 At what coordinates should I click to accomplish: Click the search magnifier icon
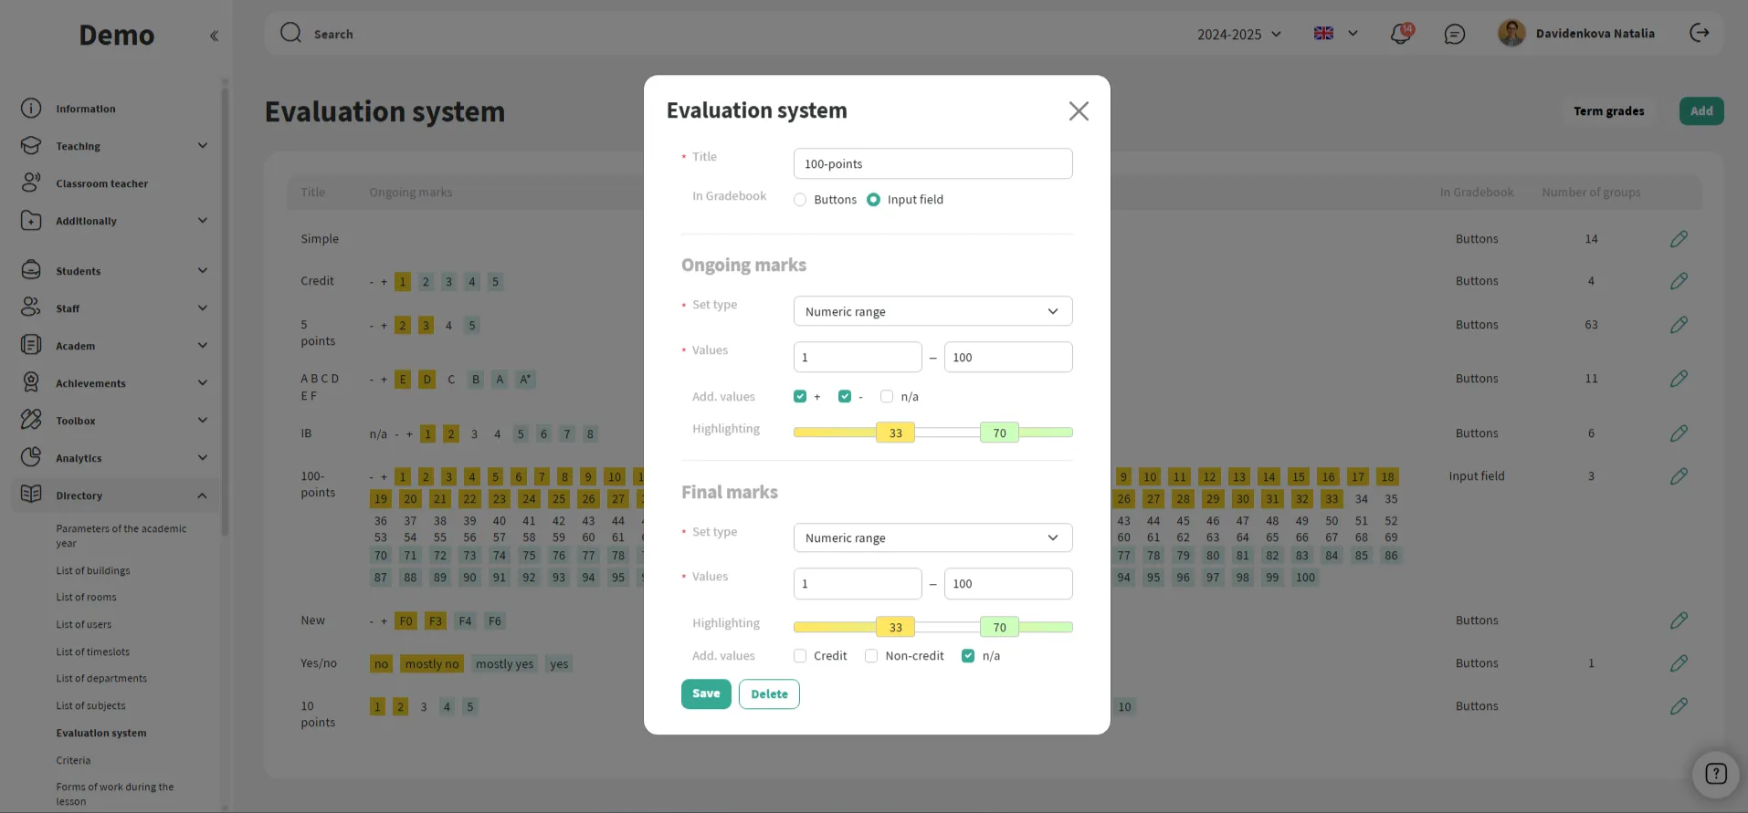click(x=290, y=33)
